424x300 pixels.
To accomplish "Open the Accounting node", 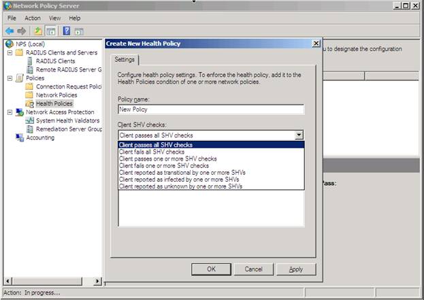I will [x=40, y=137].
